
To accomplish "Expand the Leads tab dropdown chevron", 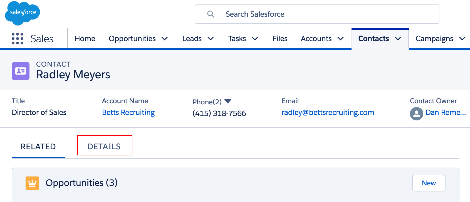I will 211,39.
